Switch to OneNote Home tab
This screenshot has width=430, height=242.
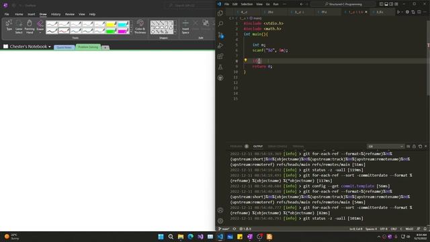pos(19,14)
